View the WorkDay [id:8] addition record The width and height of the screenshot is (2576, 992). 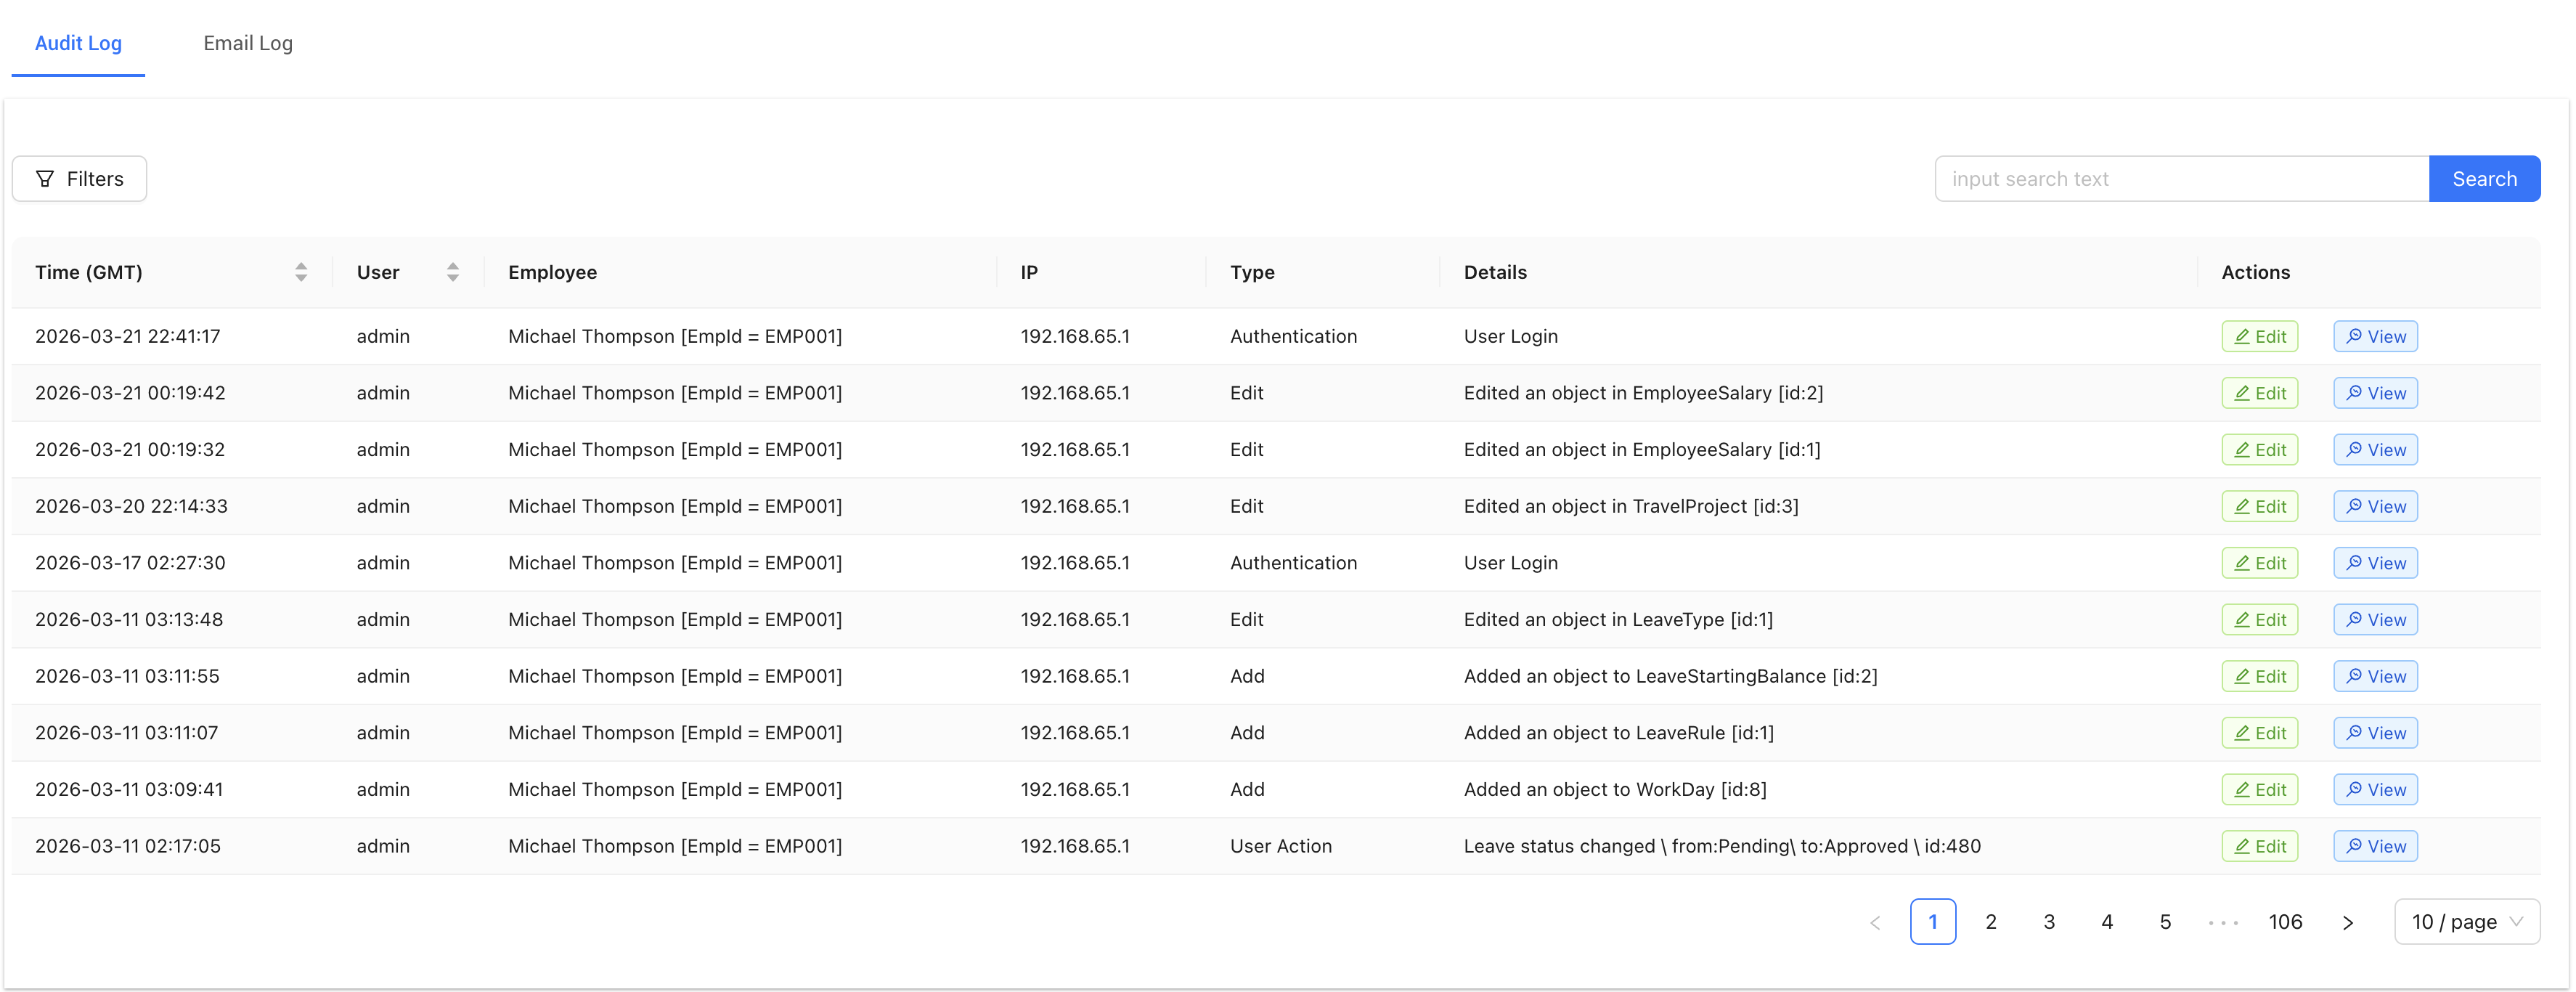coord(2376,789)
